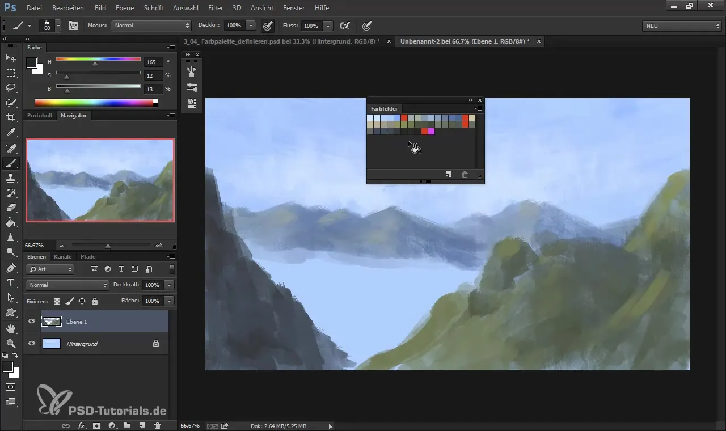Click the magenta swatch in Farbfelder
726x431 pixels.
432,132
